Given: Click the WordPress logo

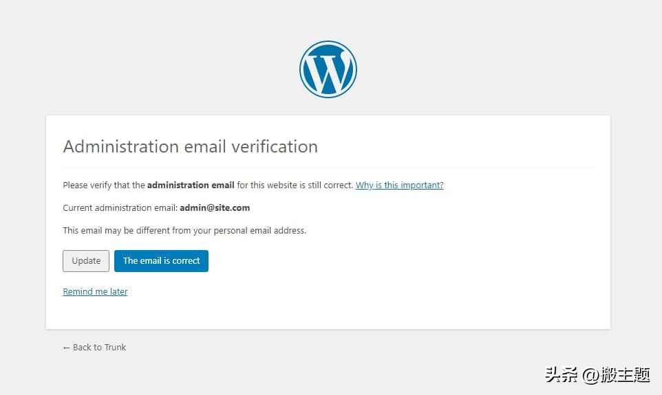Looking at the screenshot, I should (328, 69).
